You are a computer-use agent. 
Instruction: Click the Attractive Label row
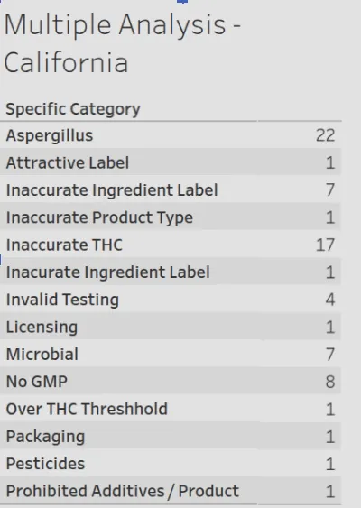pyautogui.click(x=171, y=162)
